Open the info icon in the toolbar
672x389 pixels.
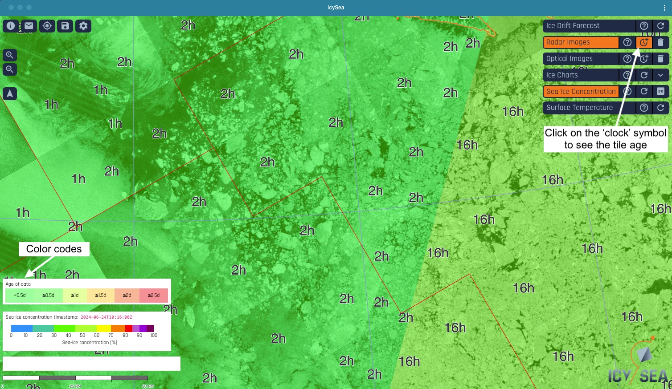point(10,26)
